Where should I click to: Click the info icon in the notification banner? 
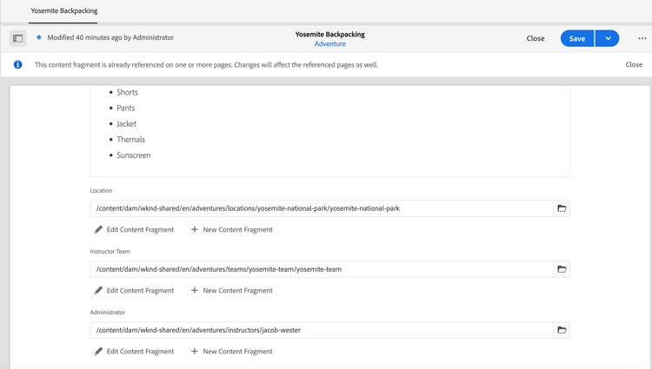(17, 64)
